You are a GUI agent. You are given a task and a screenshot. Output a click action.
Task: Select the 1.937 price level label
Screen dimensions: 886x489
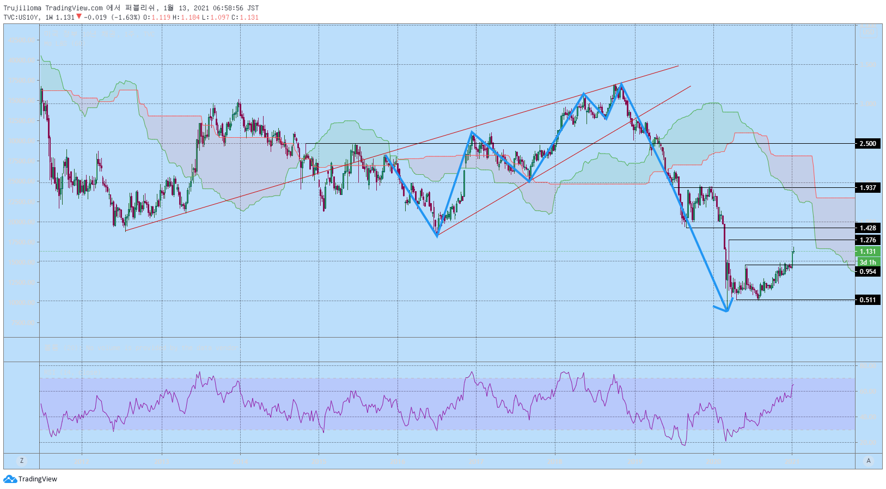pos(867,188)
